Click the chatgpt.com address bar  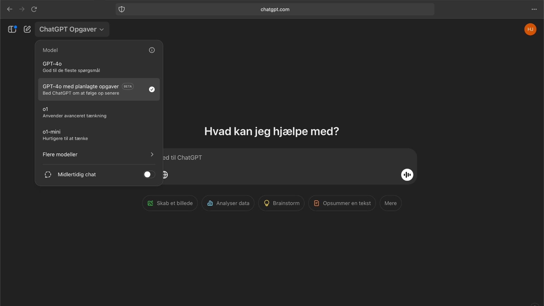(x=275, y=9)
